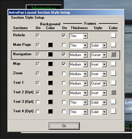Change Text 4 (Opt) frame color swatch
The height and width of the screenshot is (139, 132).
(x=113, y=111)
